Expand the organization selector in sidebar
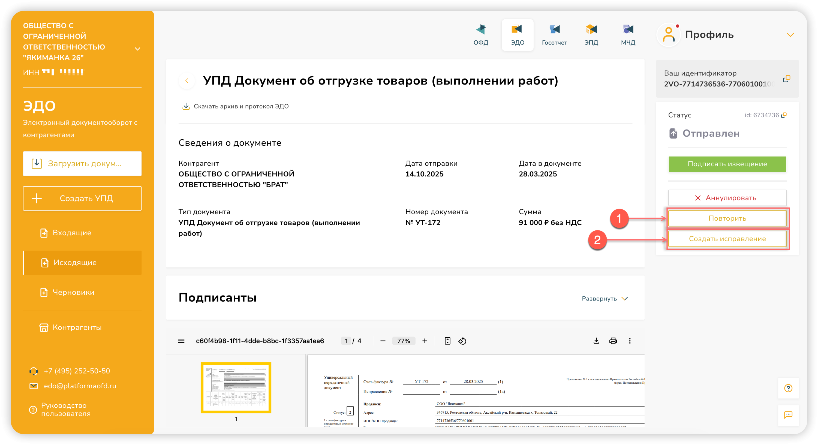The width and height of the screenshot is (818, 445). tap(137, 49)
